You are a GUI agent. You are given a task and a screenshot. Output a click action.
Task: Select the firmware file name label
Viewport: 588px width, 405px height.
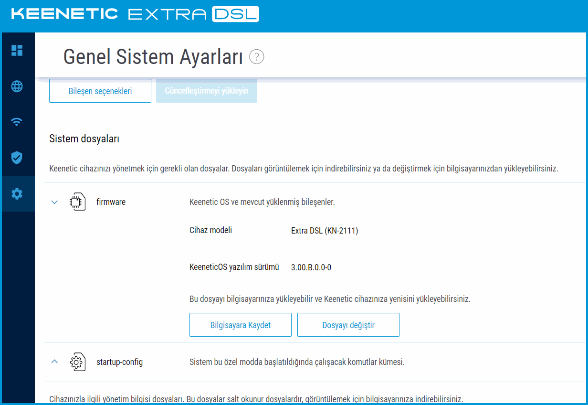point(111,202)
